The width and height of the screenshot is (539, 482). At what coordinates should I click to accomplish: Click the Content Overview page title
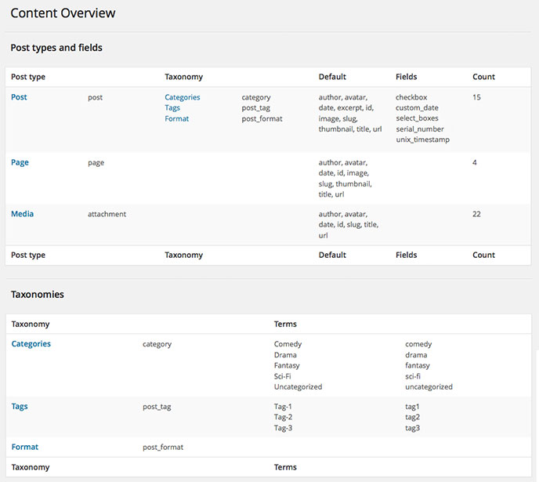[63, 13]
